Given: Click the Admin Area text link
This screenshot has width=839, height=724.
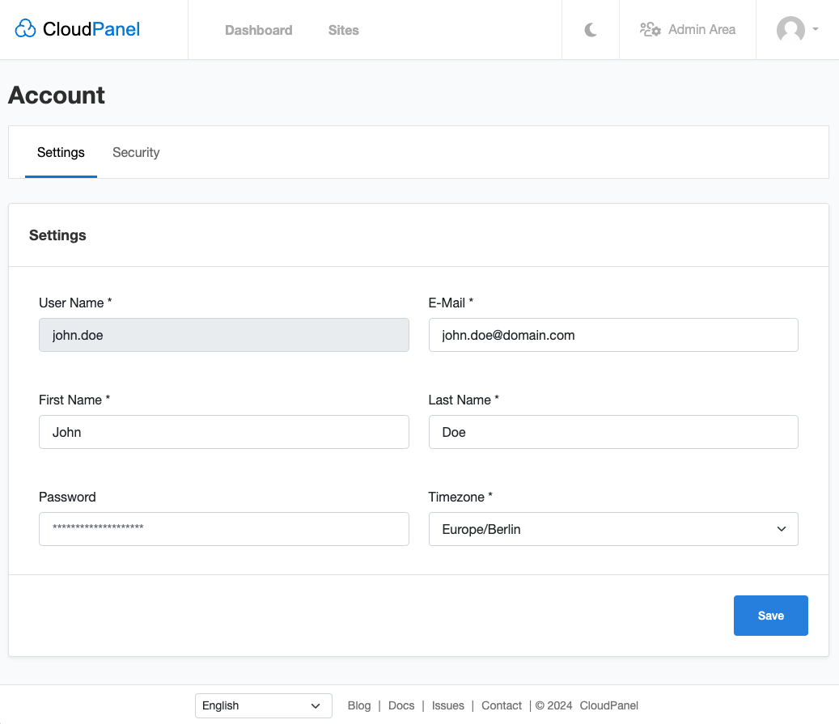Looking at the screenshot, I should coord(701,30).
